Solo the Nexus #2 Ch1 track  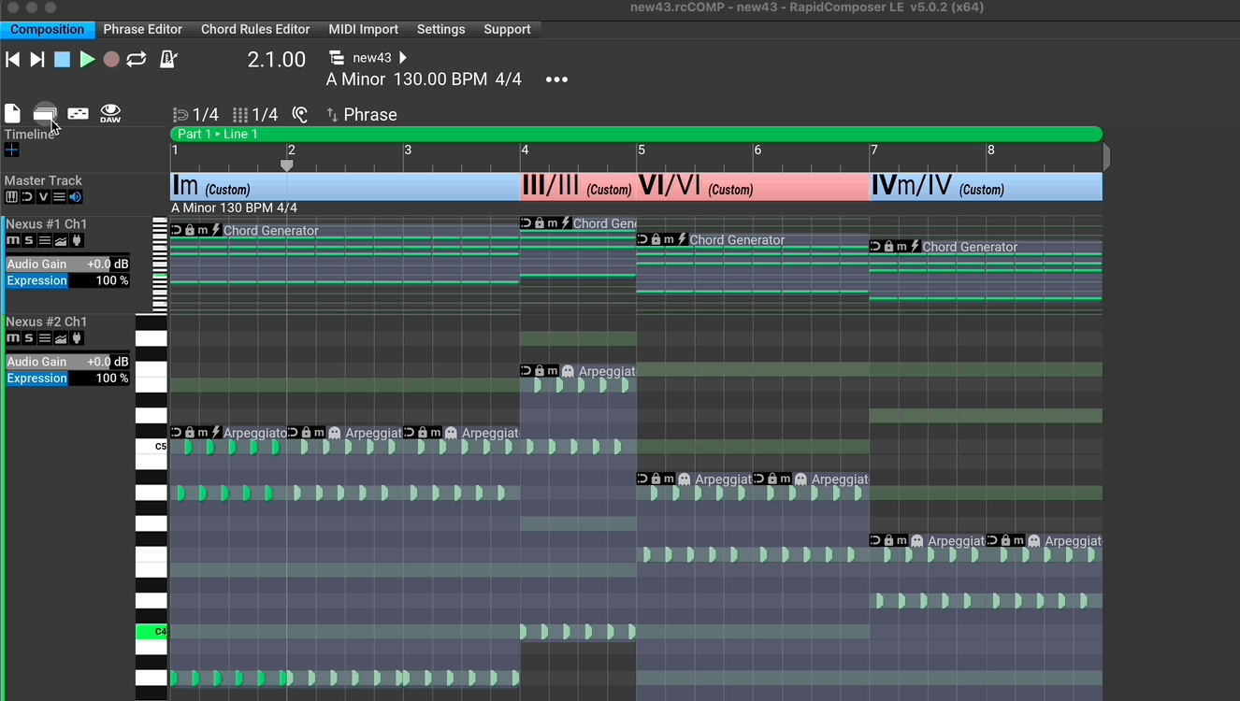(x=28, y=338)
